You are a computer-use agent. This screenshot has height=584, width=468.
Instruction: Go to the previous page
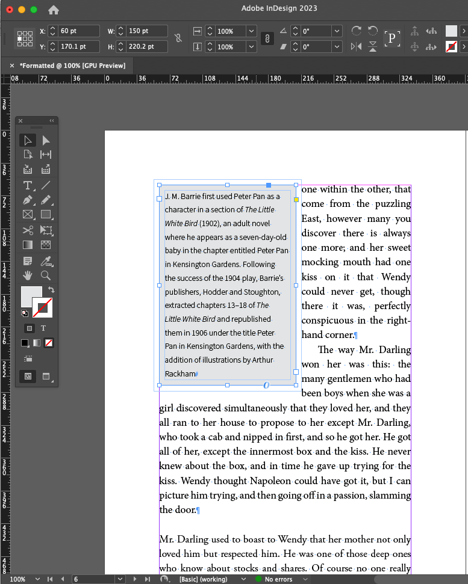click(x=62, y=579)
